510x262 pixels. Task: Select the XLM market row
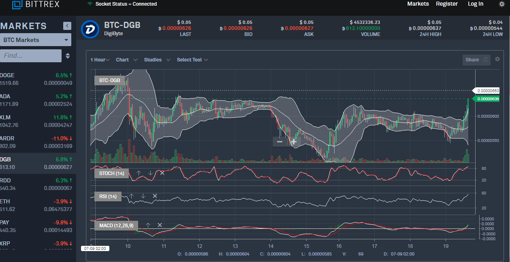(38, 121)
